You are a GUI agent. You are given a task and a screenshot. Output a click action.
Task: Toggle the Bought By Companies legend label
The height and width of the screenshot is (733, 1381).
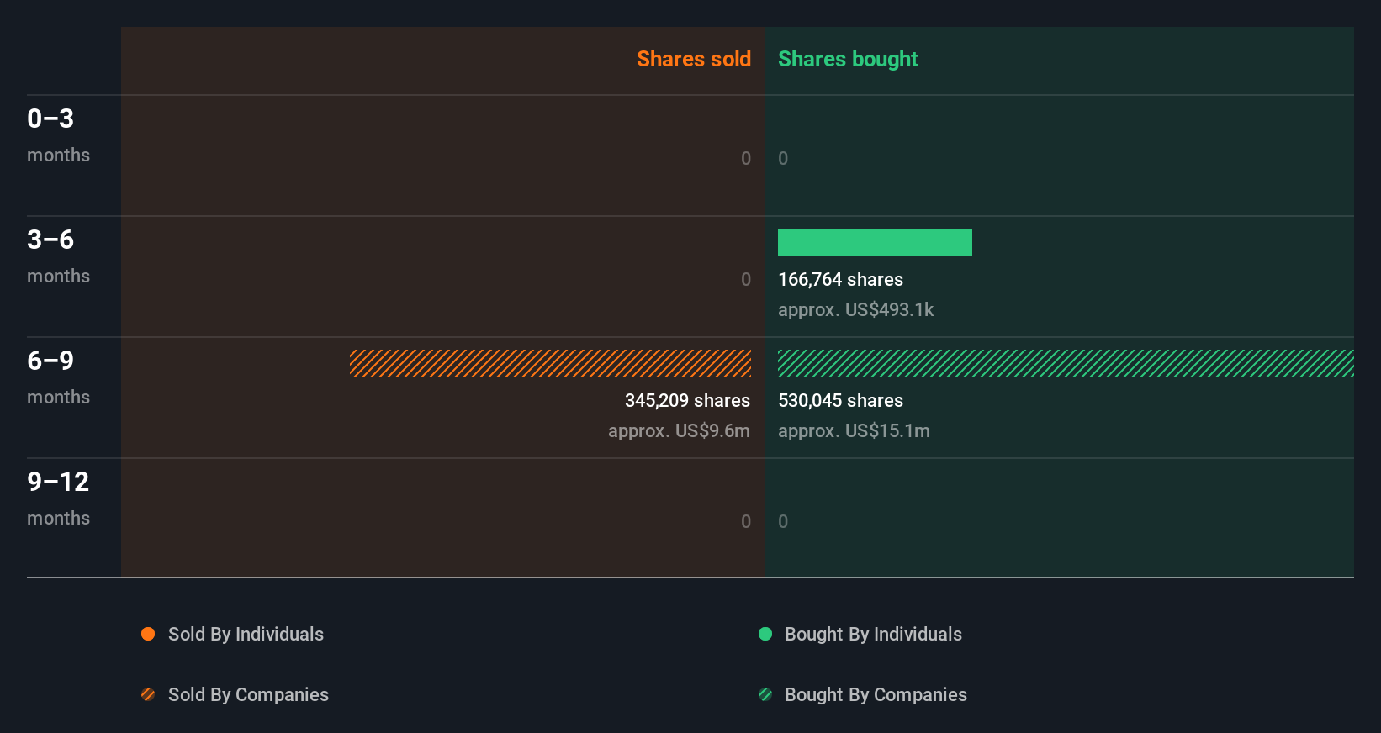pos(876,694)
